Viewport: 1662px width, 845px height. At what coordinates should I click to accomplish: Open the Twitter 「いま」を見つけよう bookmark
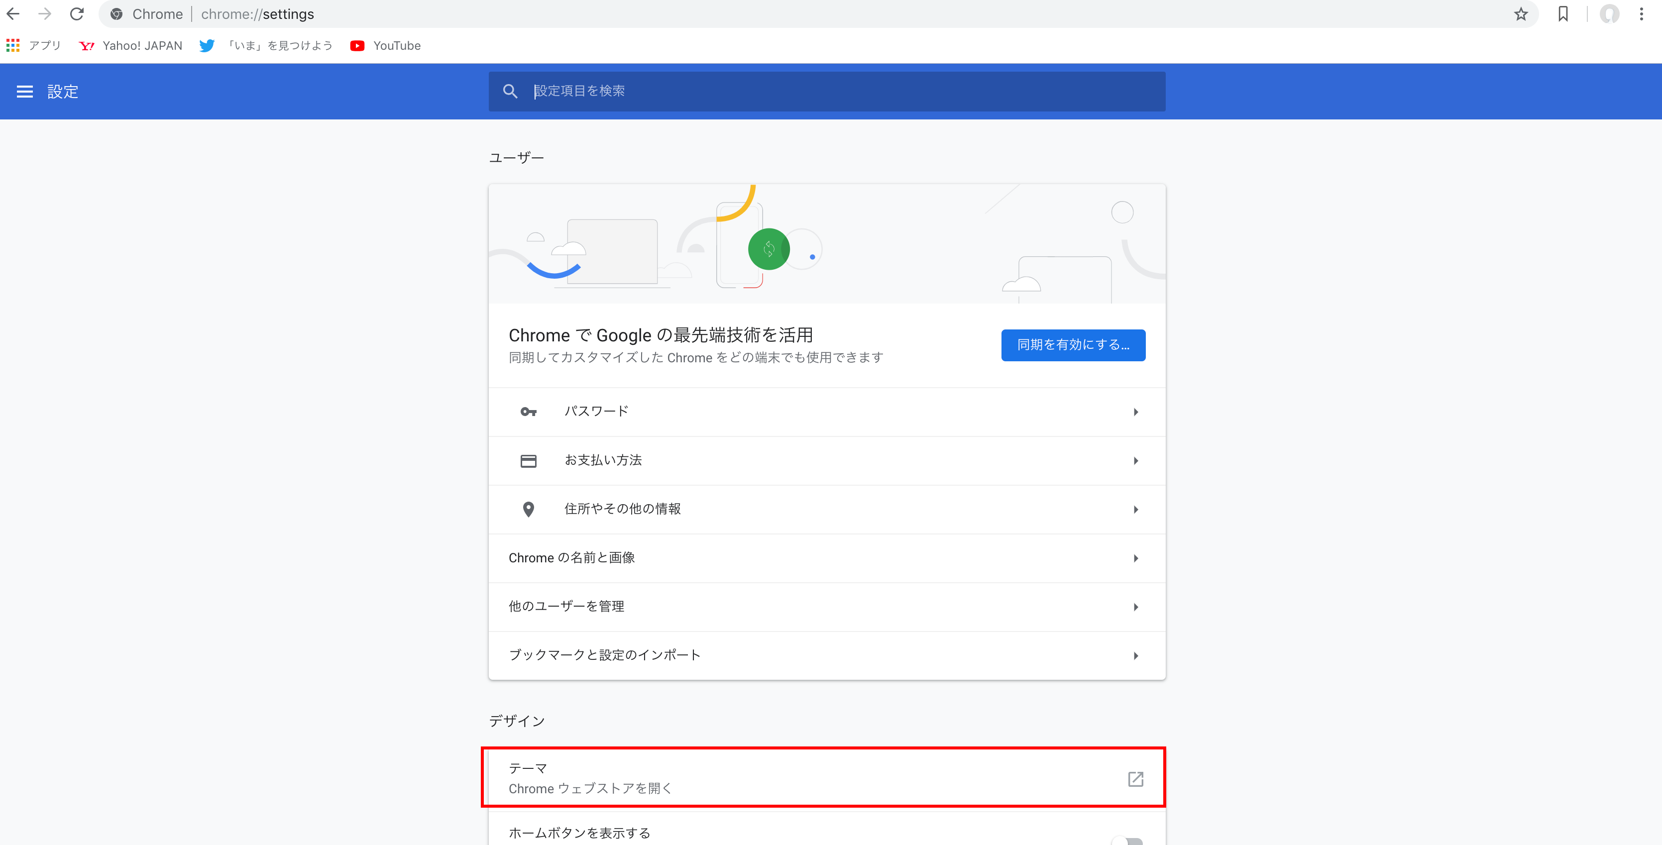(266, 45)
